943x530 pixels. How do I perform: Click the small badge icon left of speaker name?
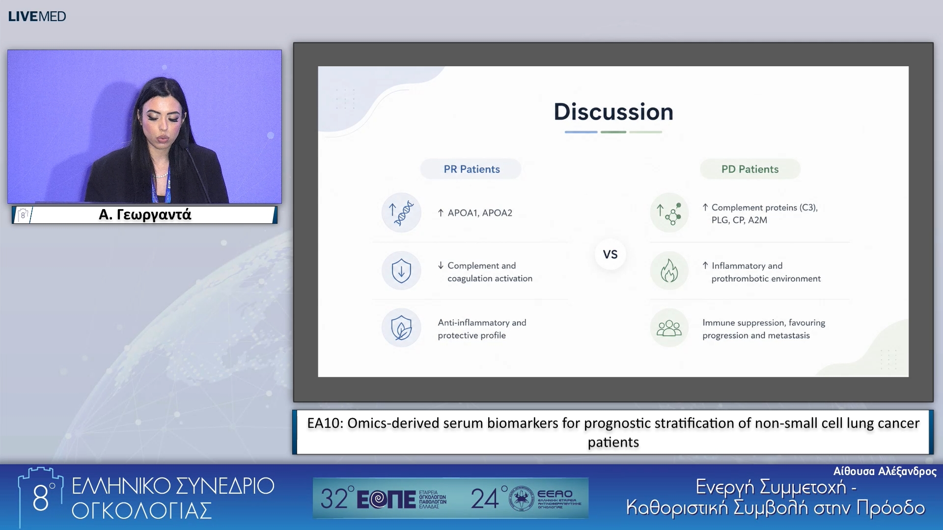tap(23, 215)
